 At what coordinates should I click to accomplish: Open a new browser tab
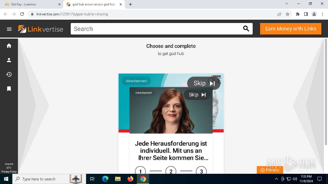pos(130,4)
